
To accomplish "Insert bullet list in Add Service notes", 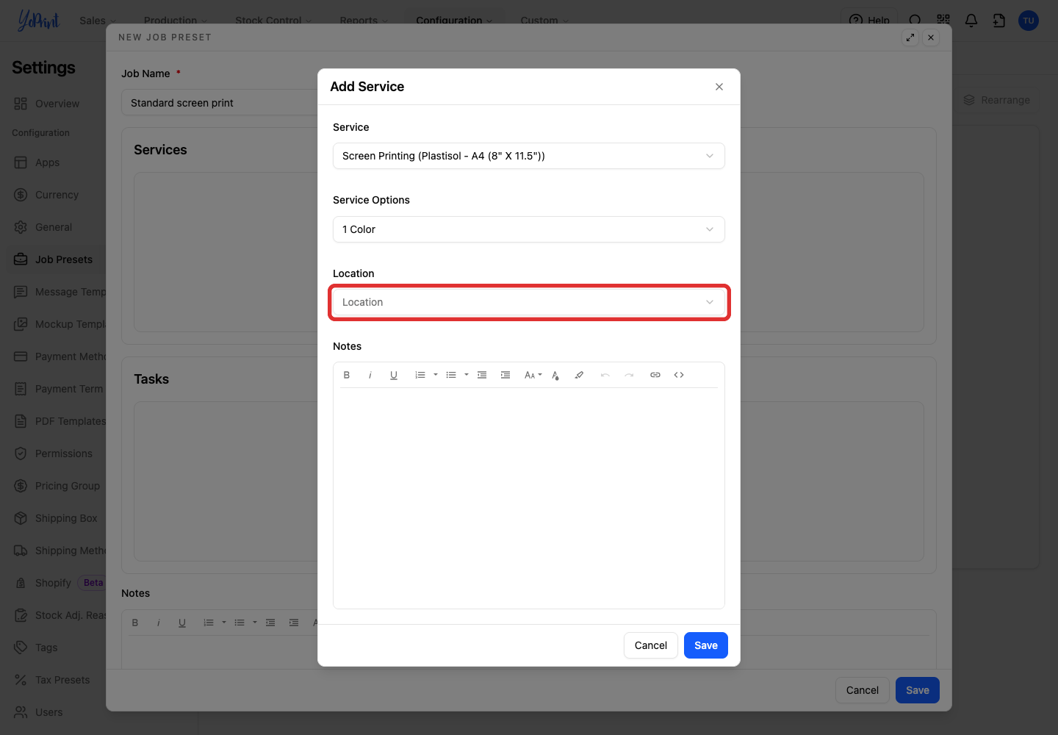I will click(451, 375).
